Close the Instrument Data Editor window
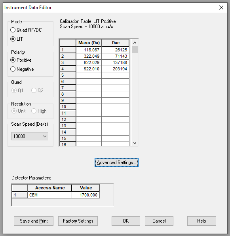This screenshot has width=230, height=236. tap(221, 8)
